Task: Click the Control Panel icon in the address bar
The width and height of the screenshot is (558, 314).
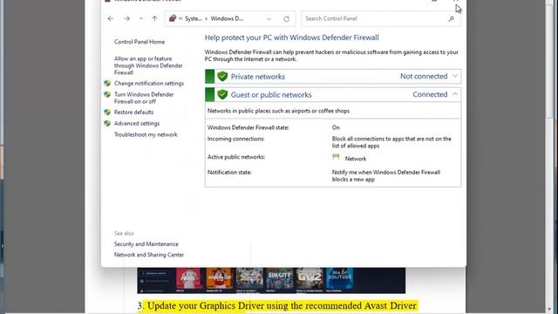Action: click(x=173, y=18)
